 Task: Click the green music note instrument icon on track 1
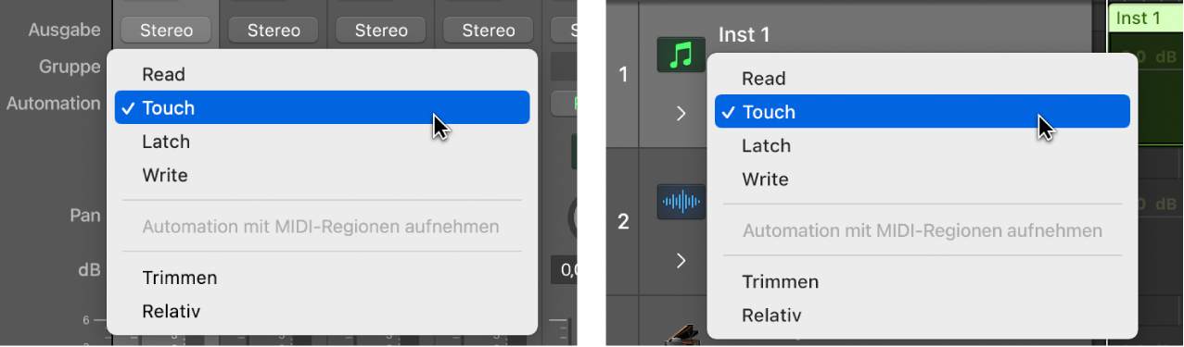click(x=681, y=56)
